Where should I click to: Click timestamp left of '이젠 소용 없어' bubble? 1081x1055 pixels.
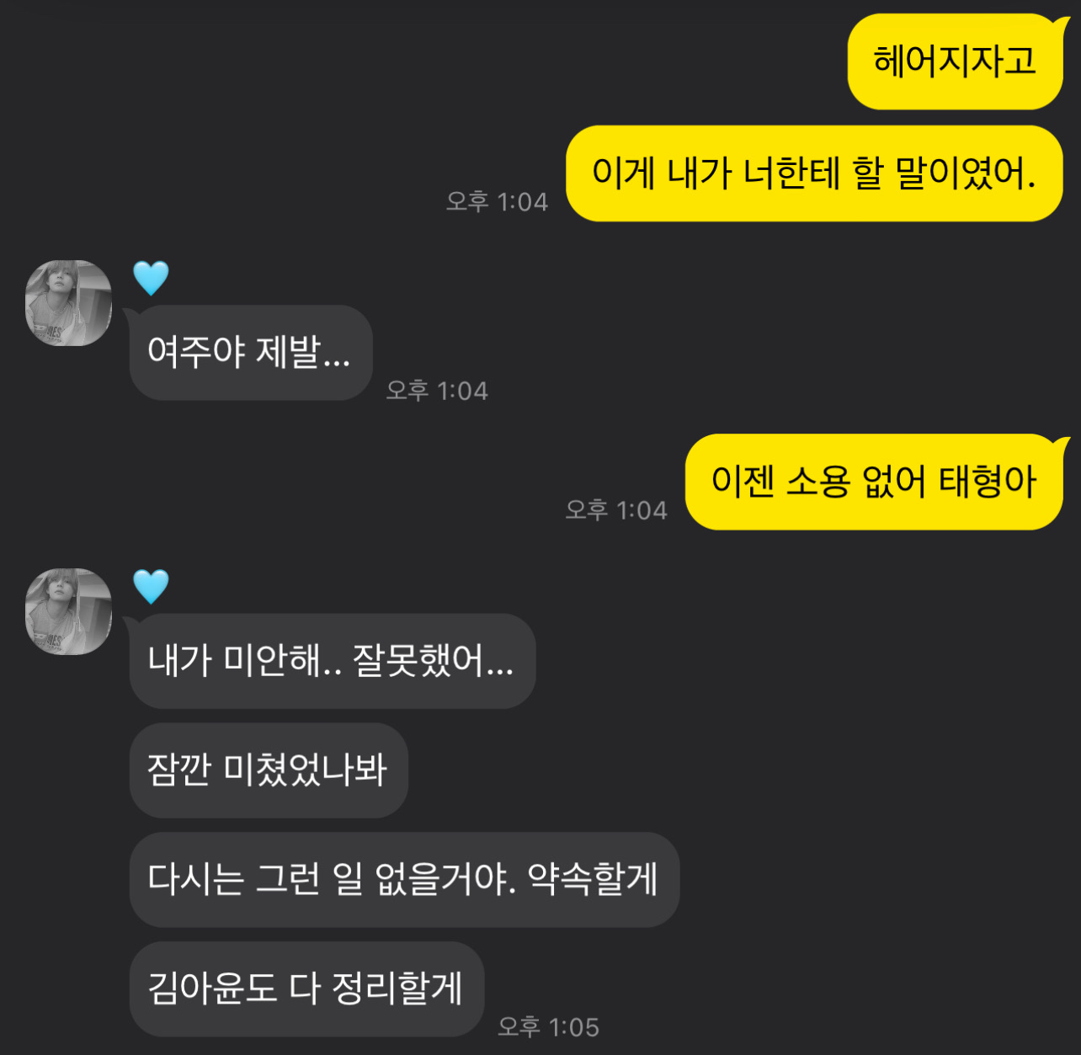point(616,509)
